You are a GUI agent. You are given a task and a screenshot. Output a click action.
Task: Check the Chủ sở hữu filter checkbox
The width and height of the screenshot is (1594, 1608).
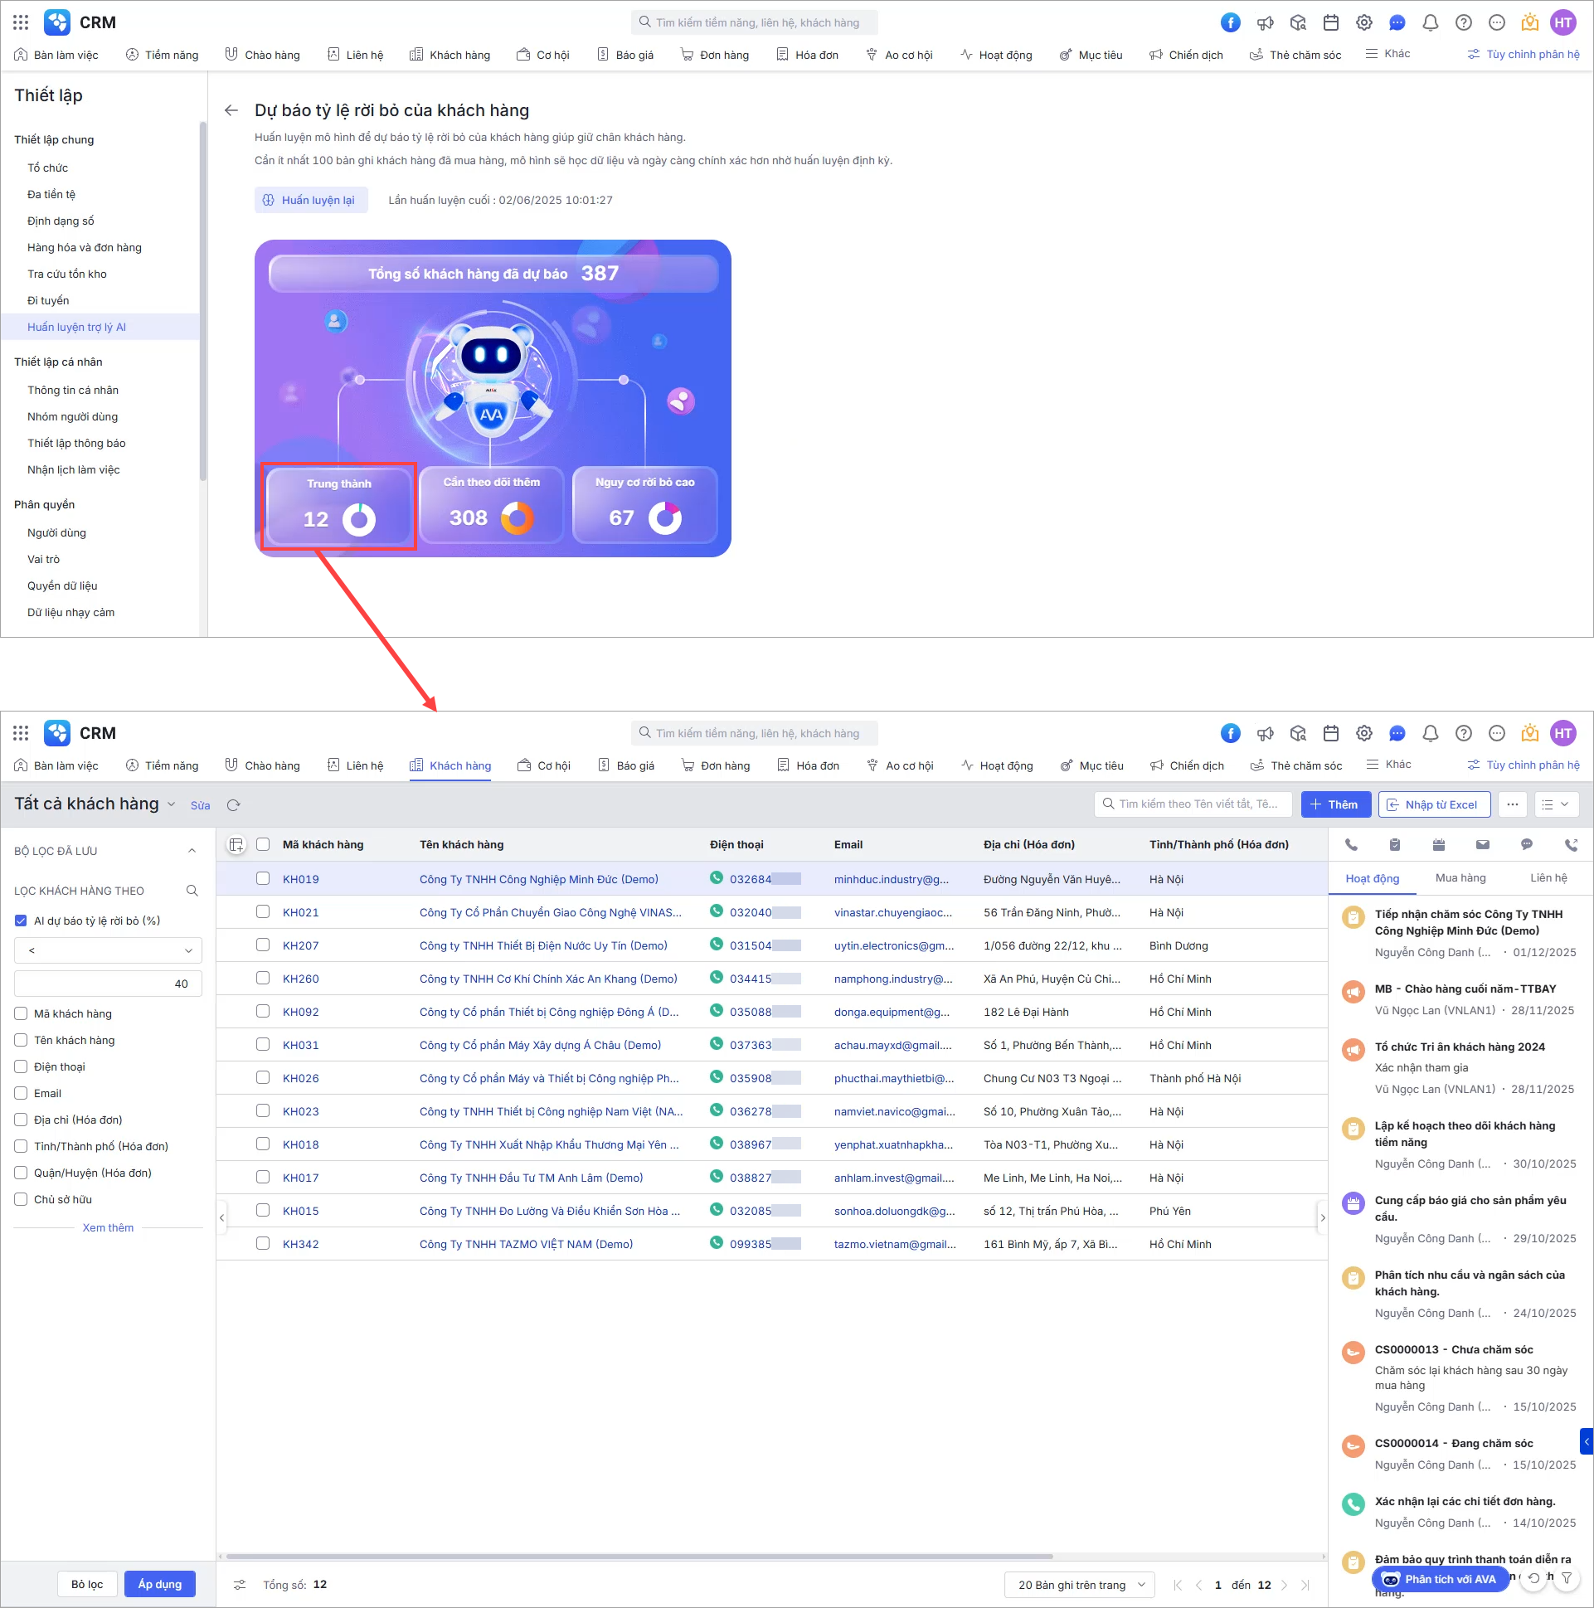(x=21, y=1200)
